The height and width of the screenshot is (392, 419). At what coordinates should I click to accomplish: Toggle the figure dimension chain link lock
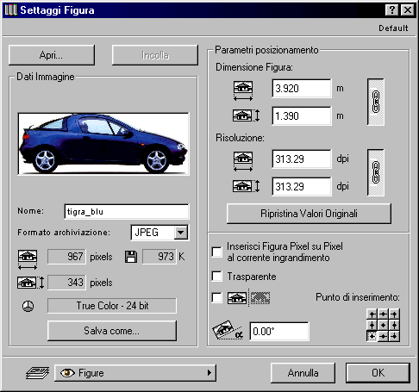coord(376,102)
